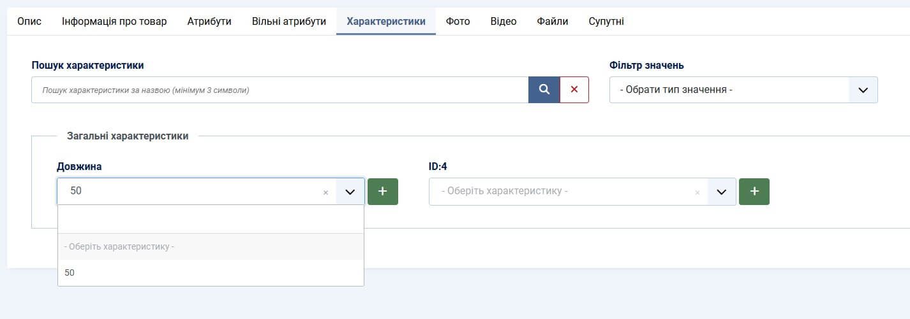Open the Відео tab

(x=503, y=21)
